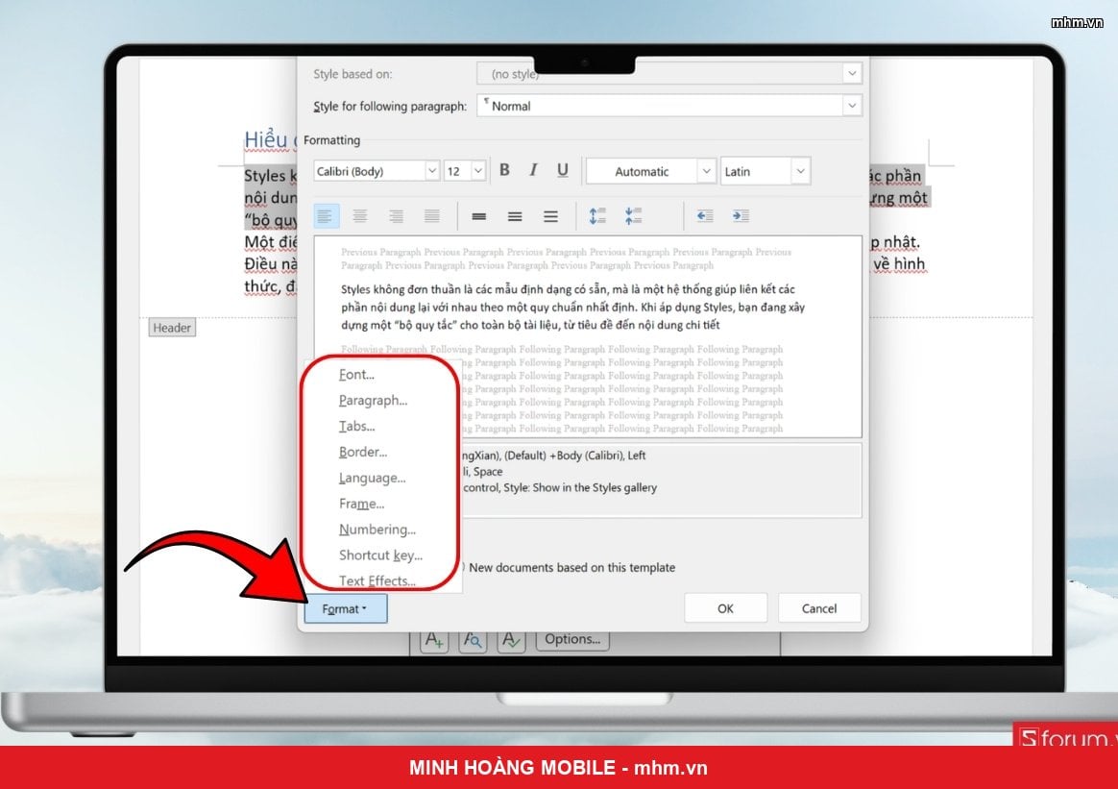
Task: Toggle Italic formatting button
Action: 533,170
